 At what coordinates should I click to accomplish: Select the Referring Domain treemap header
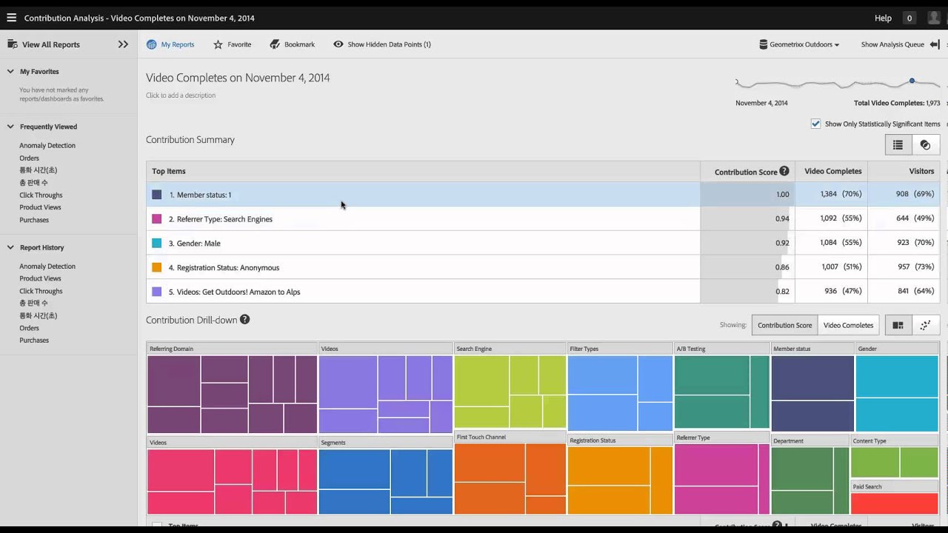[232, 349]
